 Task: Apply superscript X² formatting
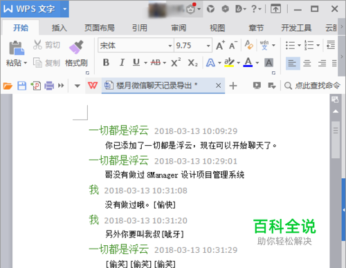[176, 62]
